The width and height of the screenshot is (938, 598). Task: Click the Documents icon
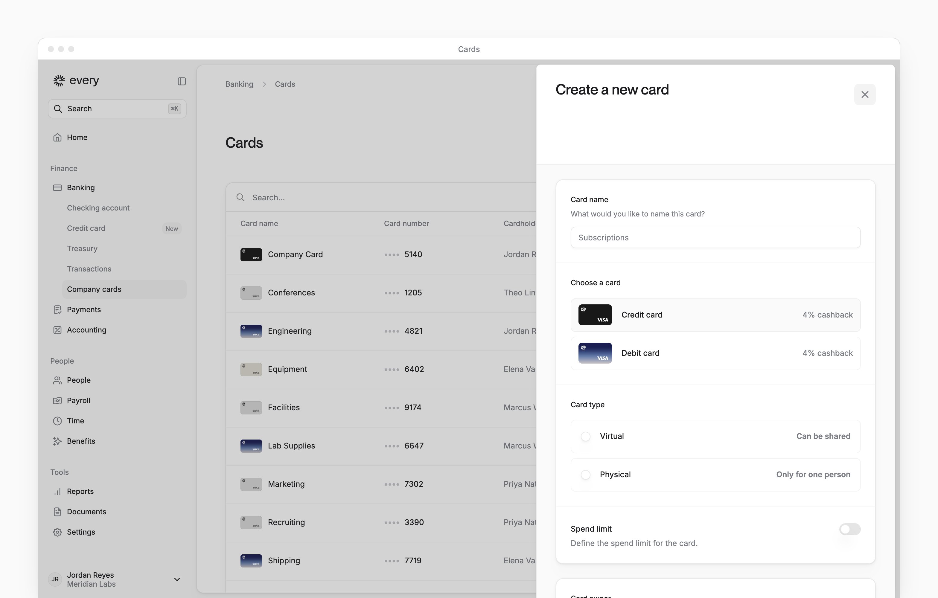click(57, 512)
